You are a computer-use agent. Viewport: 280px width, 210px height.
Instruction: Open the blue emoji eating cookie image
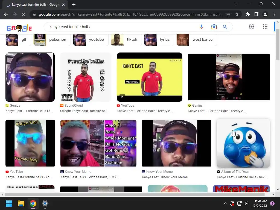[243, 143]
